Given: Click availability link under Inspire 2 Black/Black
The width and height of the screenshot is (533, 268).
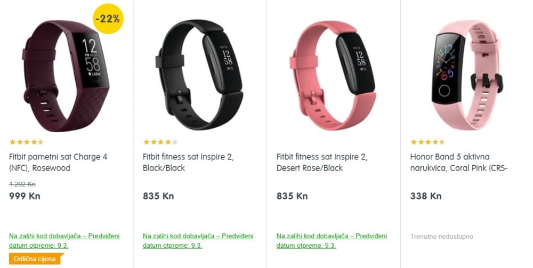Looking at the screenshot, I should click(x=198, y=240).
